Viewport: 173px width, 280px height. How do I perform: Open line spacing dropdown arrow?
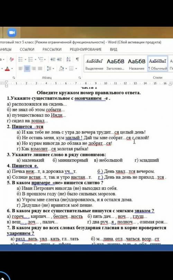pyautogui.click(x=53, y=69)
